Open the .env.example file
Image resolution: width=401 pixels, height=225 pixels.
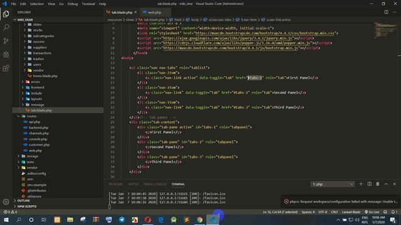[36, 185]
